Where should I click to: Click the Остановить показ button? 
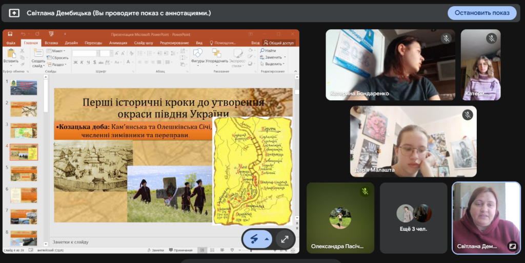click(481, 13)
